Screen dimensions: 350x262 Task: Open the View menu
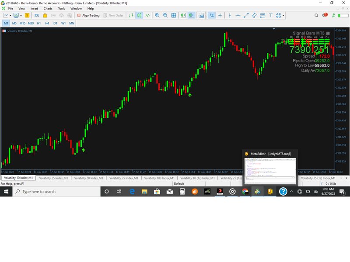tap(21, 8)
